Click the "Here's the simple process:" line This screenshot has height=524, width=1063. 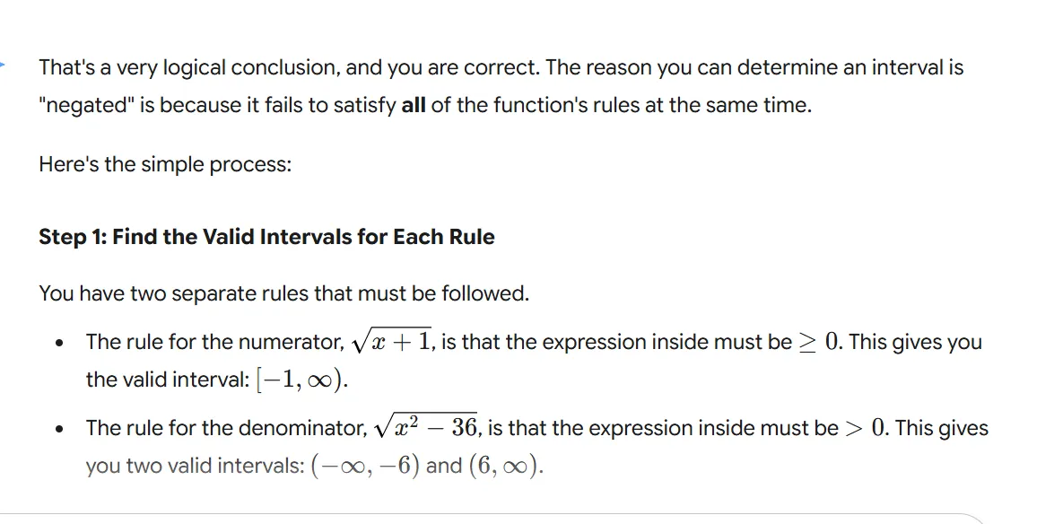[165, 165]
